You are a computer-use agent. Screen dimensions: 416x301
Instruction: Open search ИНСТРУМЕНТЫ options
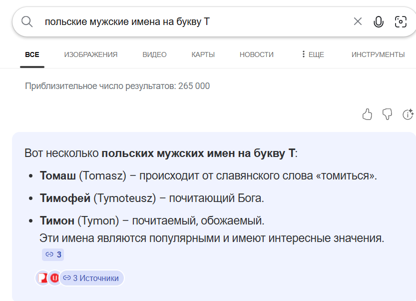pos(379,54)
